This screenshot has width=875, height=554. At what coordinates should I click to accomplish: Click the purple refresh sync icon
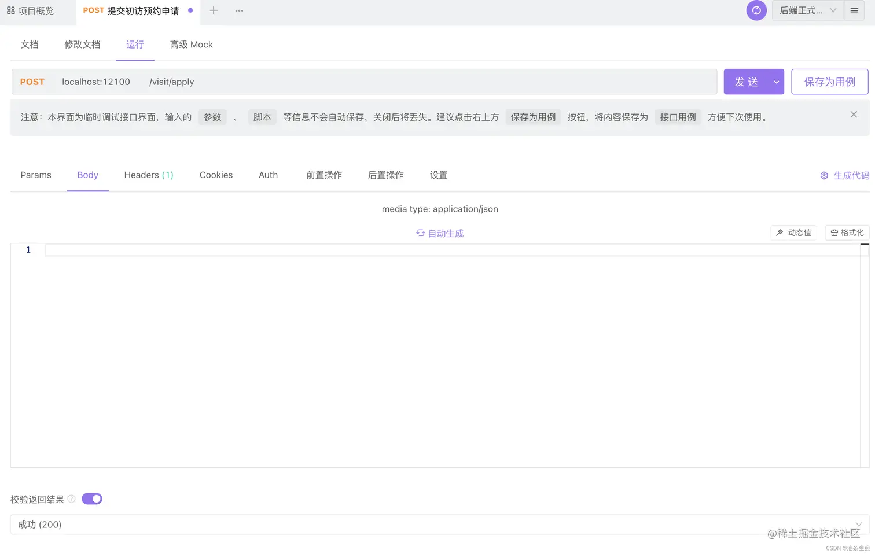tap(756, 10)
